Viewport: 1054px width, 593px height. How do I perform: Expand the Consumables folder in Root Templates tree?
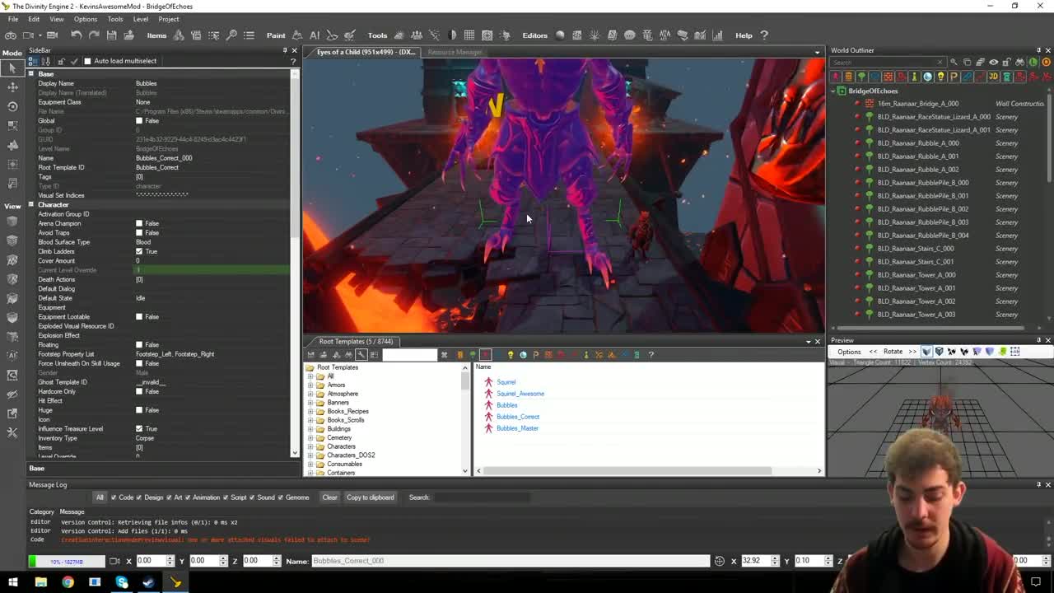click(x=310, y=464)
